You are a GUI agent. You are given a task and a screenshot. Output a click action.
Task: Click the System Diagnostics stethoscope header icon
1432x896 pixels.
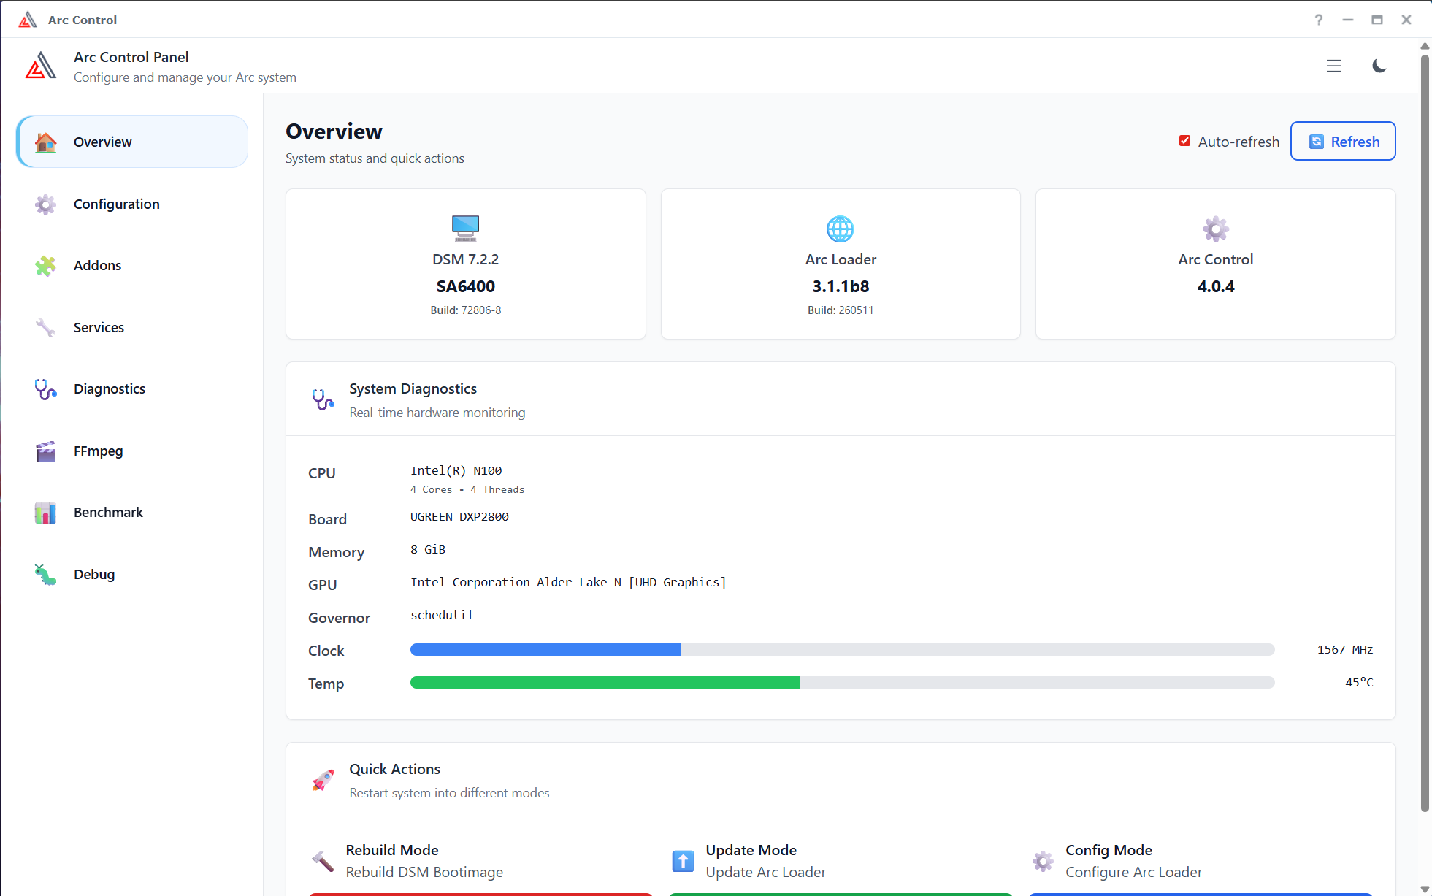[323, 399]
